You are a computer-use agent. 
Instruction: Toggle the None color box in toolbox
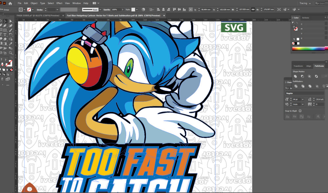[x=11, y=70]
